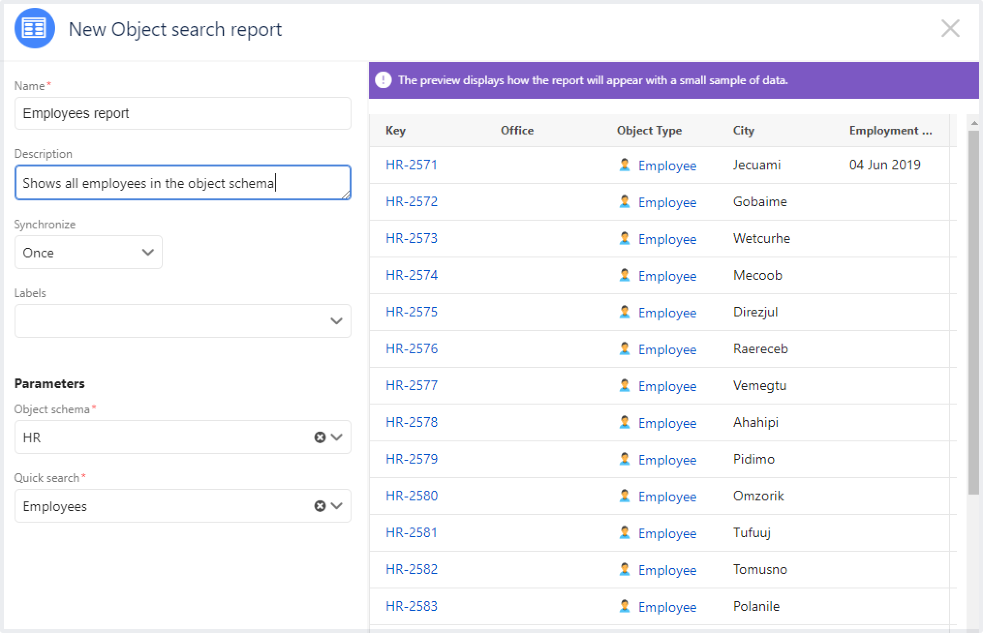Select the city cell Vemegtu
The height and width of the screenshot is (633, 983).
760,386
